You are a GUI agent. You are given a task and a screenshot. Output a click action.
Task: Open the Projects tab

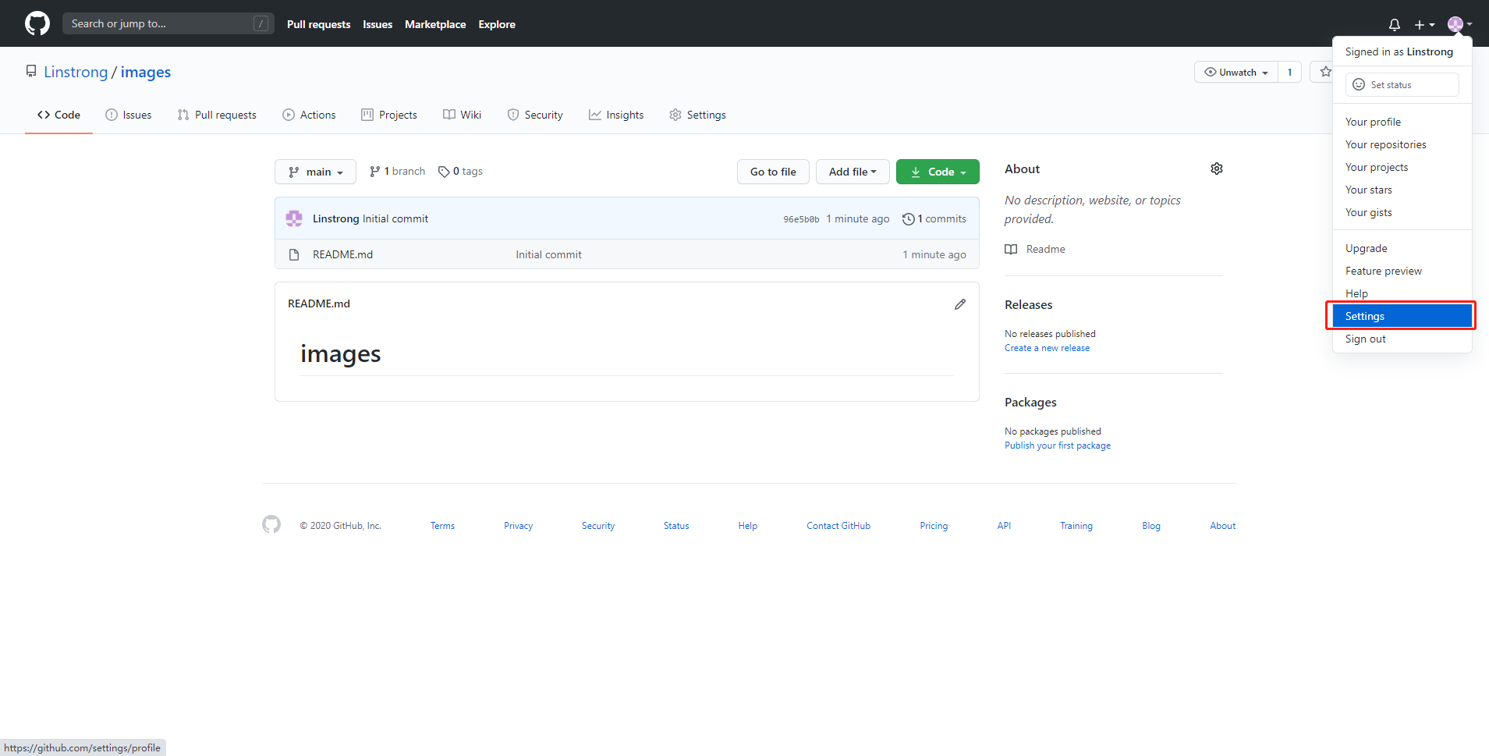click(389, 115)
